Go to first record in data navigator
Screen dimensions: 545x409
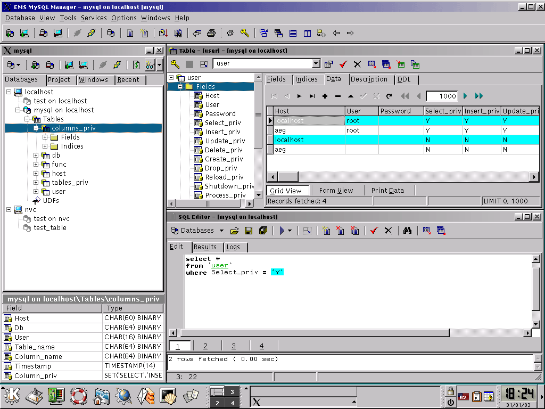[274, 96]
